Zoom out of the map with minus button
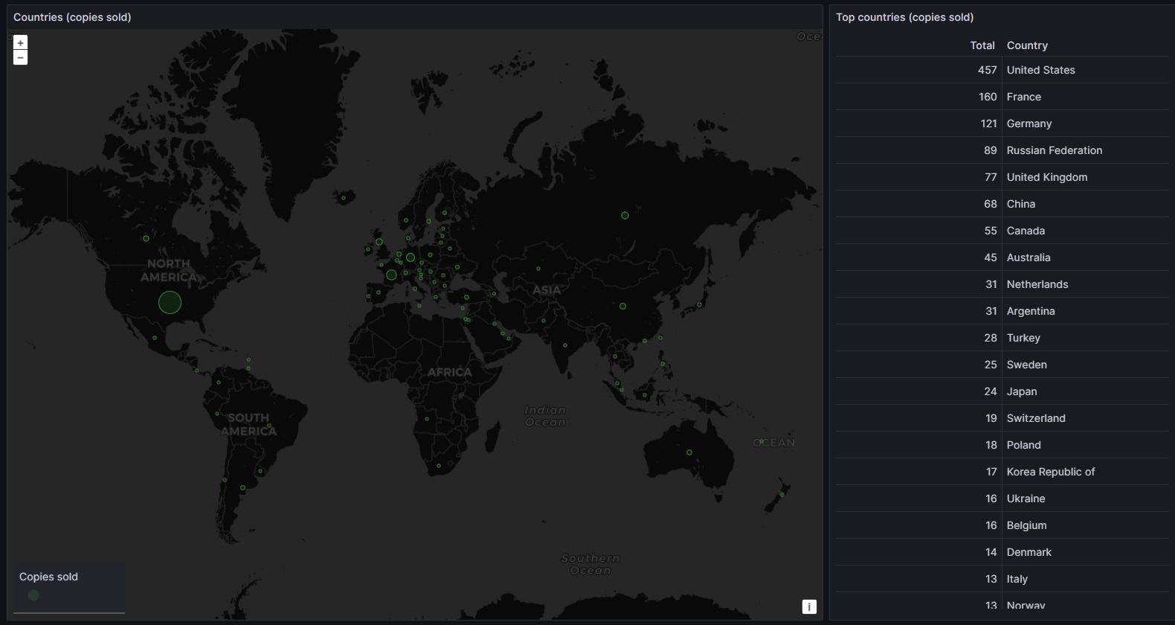 [x=20, y=57]
